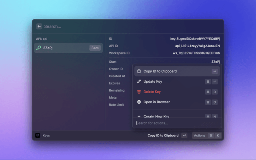This screenshot has width=256, height=160.
Task: Focus the Search for actions input
Action: pos(176,123)
